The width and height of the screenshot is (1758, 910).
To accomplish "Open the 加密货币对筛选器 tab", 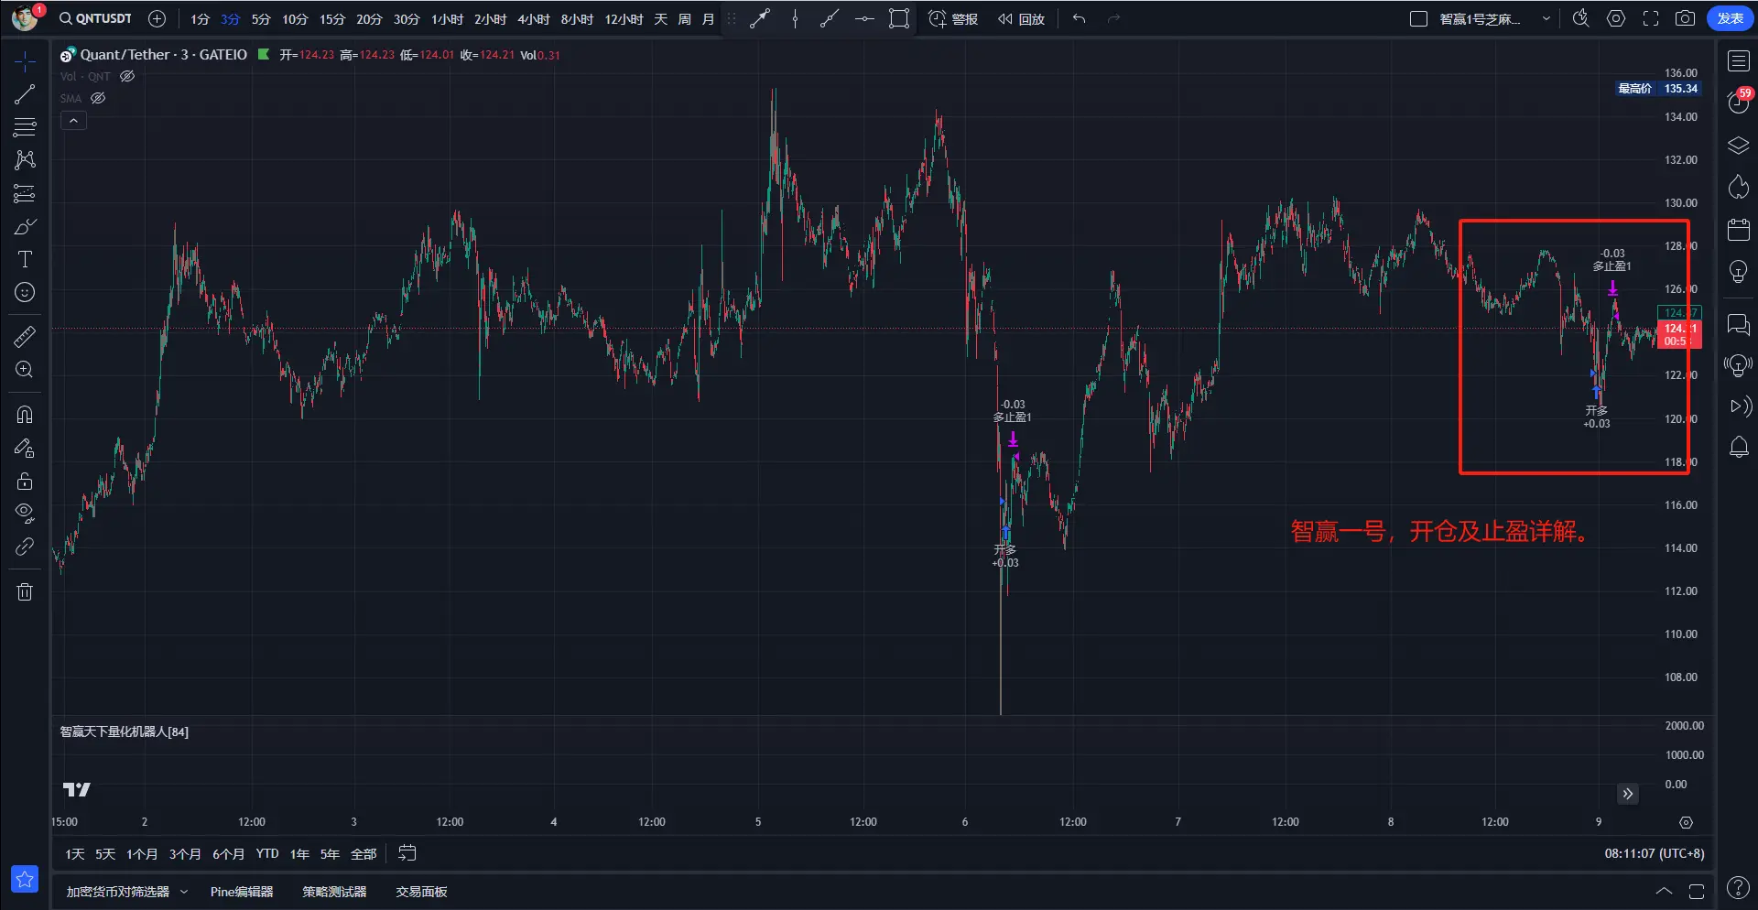I will (118, 891).
